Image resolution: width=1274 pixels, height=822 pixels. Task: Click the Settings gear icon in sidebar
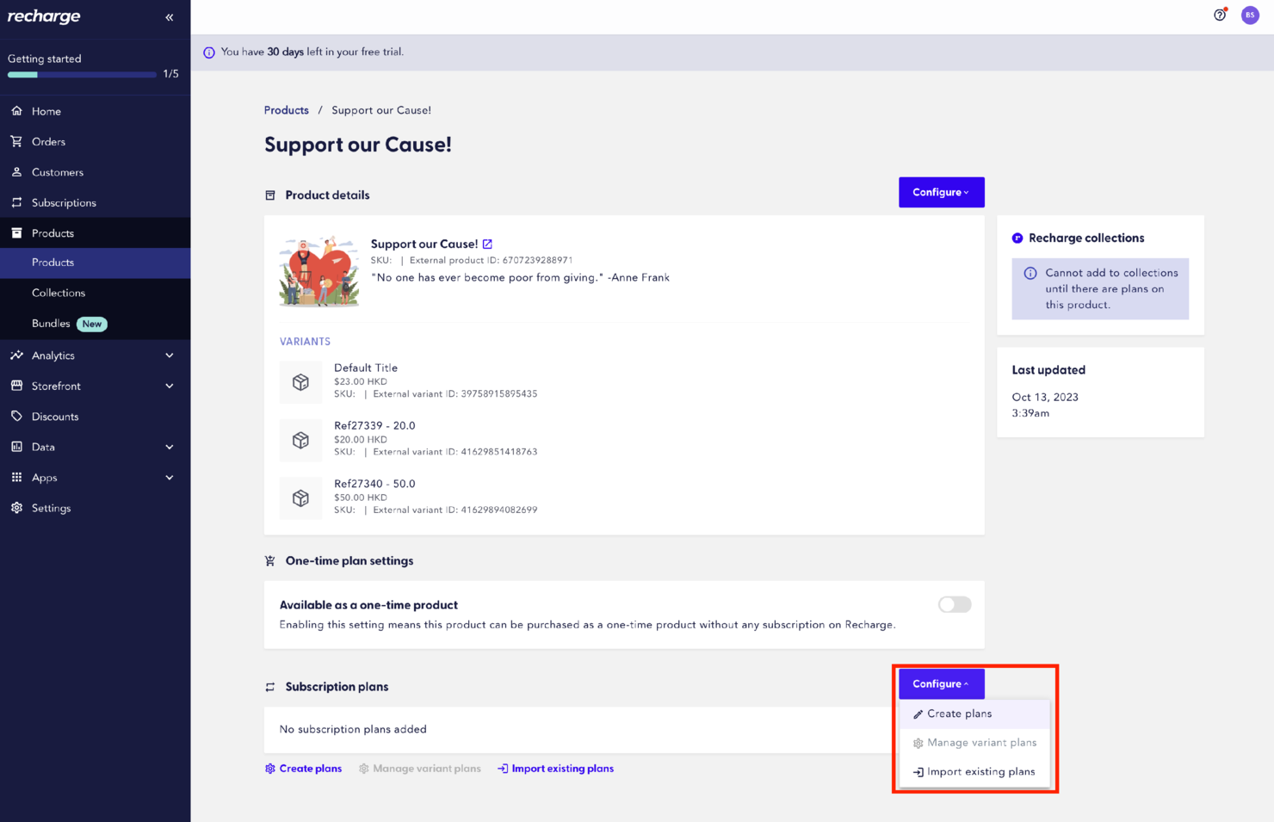coord(16,508)
